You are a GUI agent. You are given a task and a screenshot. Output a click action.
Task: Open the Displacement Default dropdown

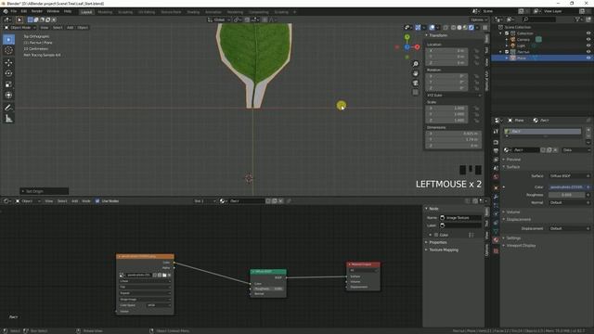tap(570, 229)
